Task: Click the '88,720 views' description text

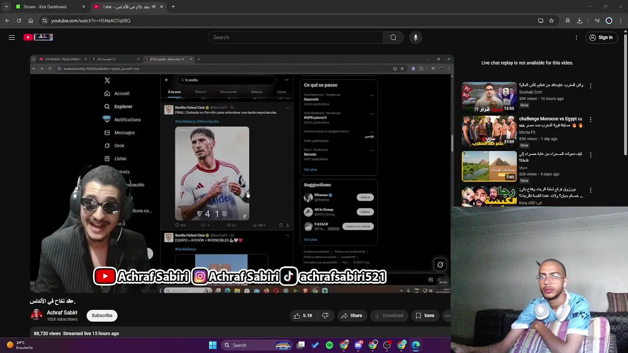Action: (47, 333)
